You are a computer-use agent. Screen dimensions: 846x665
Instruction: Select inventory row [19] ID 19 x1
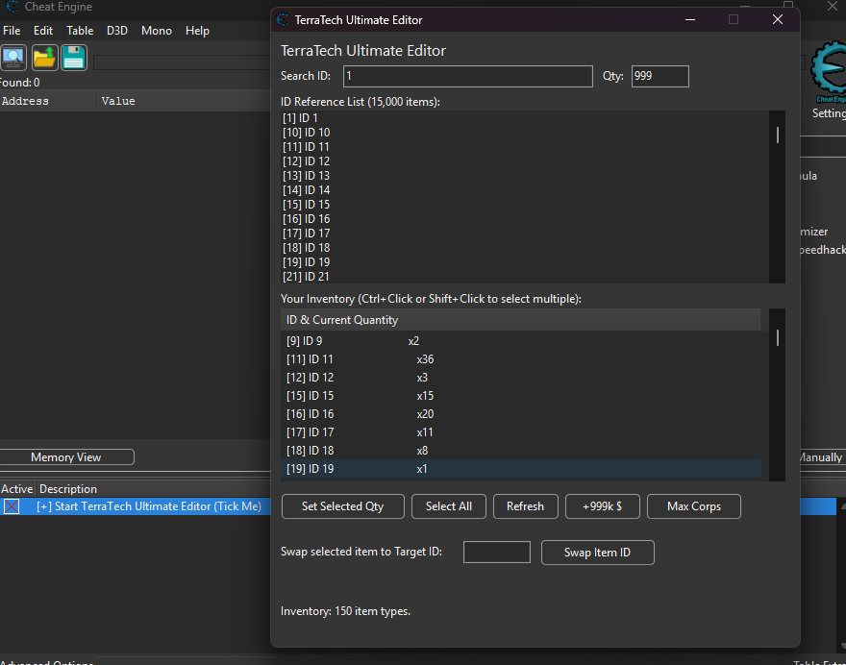coord(521,469)
